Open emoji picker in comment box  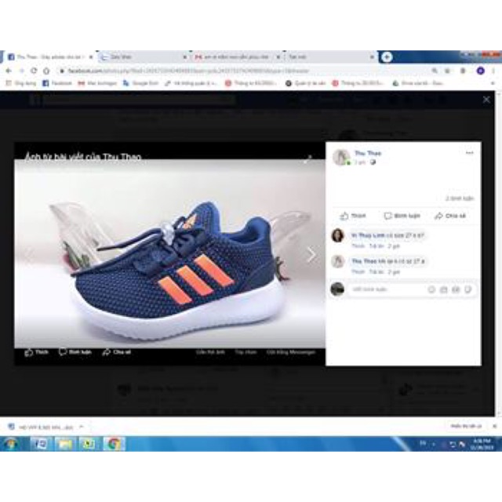431,289
